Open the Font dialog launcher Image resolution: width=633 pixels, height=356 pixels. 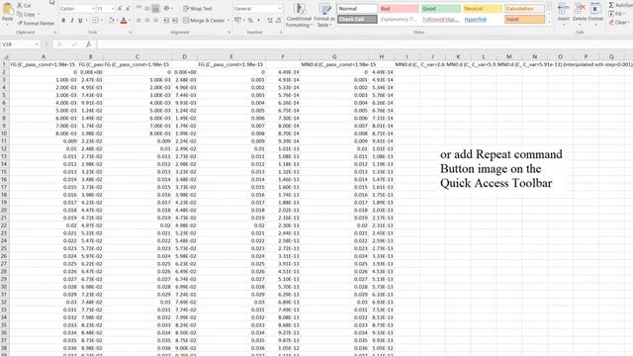[x=130, y=33]
